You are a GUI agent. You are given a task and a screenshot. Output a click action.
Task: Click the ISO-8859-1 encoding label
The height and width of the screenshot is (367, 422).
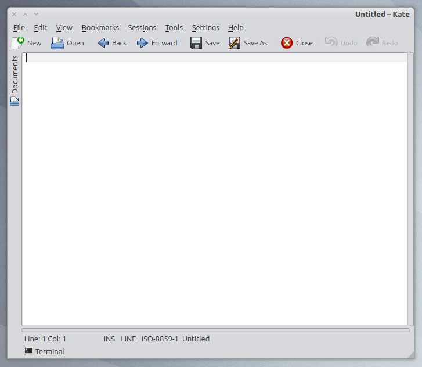160,339
